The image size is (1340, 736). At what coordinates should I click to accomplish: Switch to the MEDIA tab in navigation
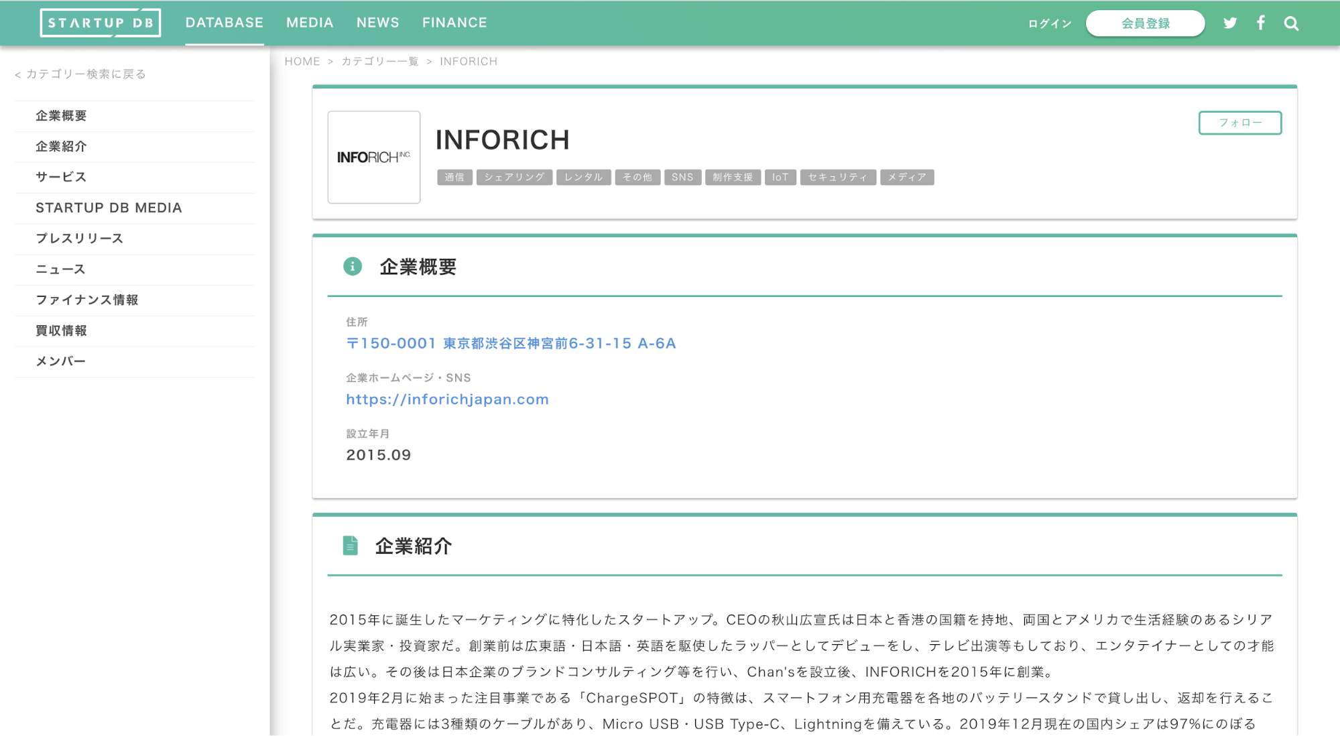[309, 22]
